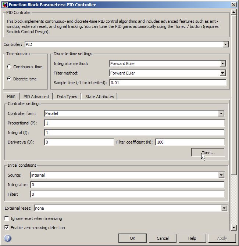Click the OK button

132,238
